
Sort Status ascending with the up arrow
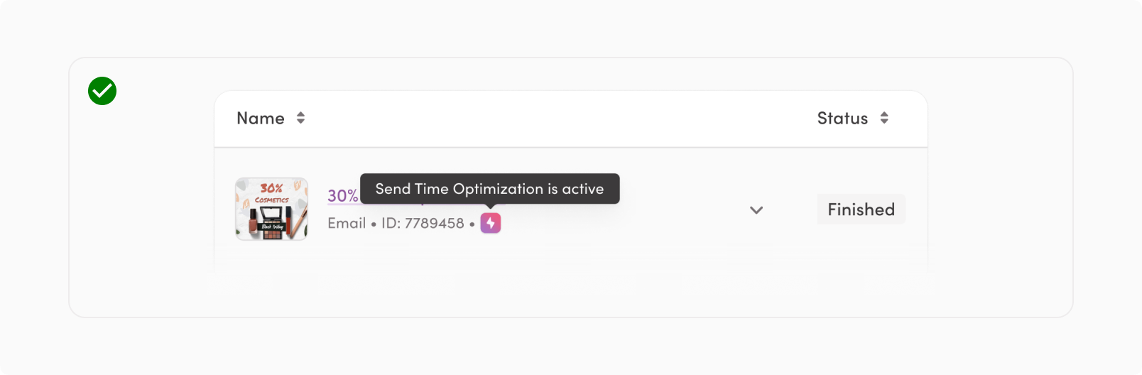884,114
